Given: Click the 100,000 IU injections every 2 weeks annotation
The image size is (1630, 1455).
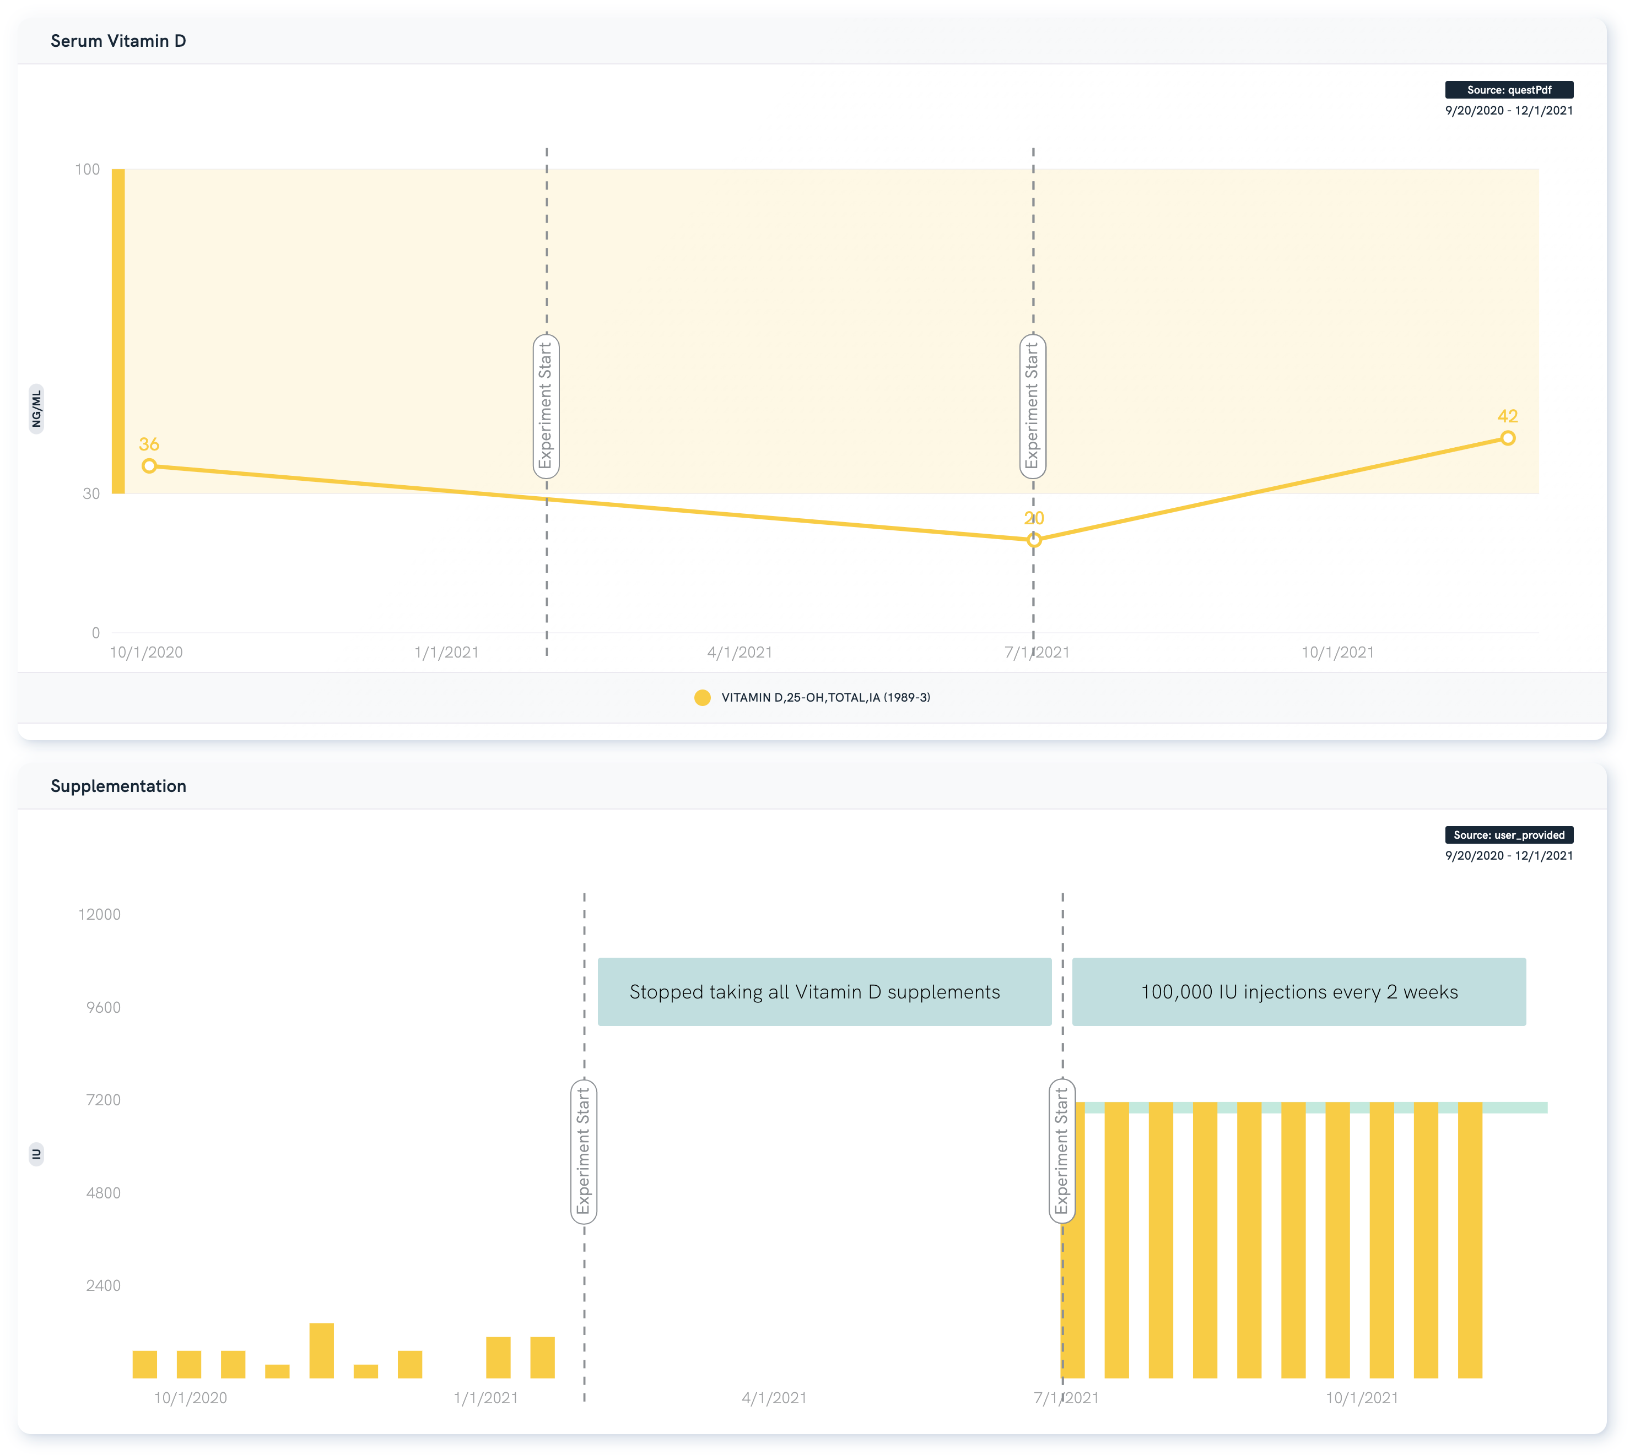Looking at the screenshot, I should click(1299, 991).
